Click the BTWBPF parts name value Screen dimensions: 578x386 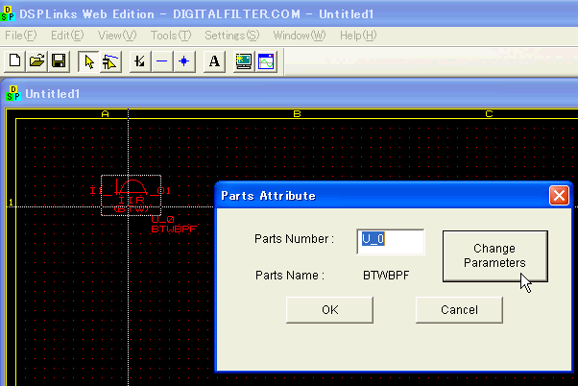pyautogui.click(x=386, y=276)
